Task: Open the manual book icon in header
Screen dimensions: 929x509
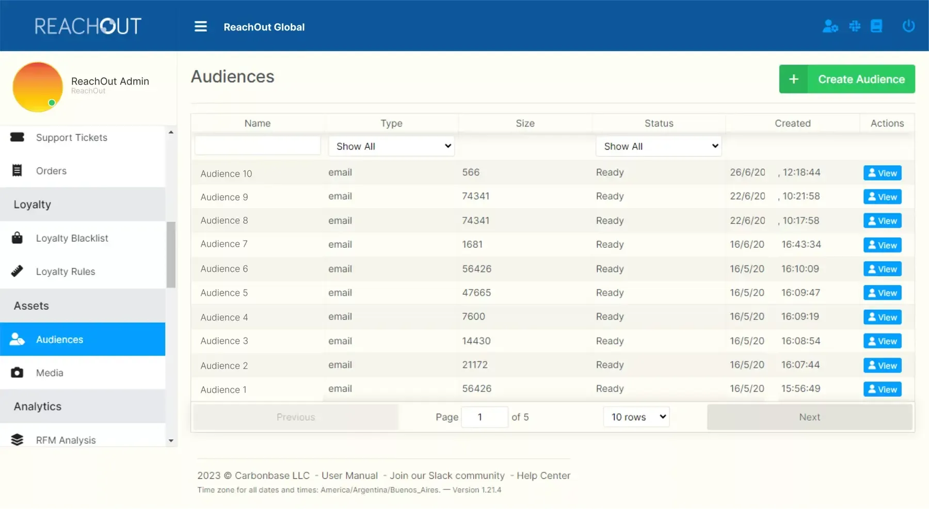Action: pyautogui.click(x=876, y=26)
